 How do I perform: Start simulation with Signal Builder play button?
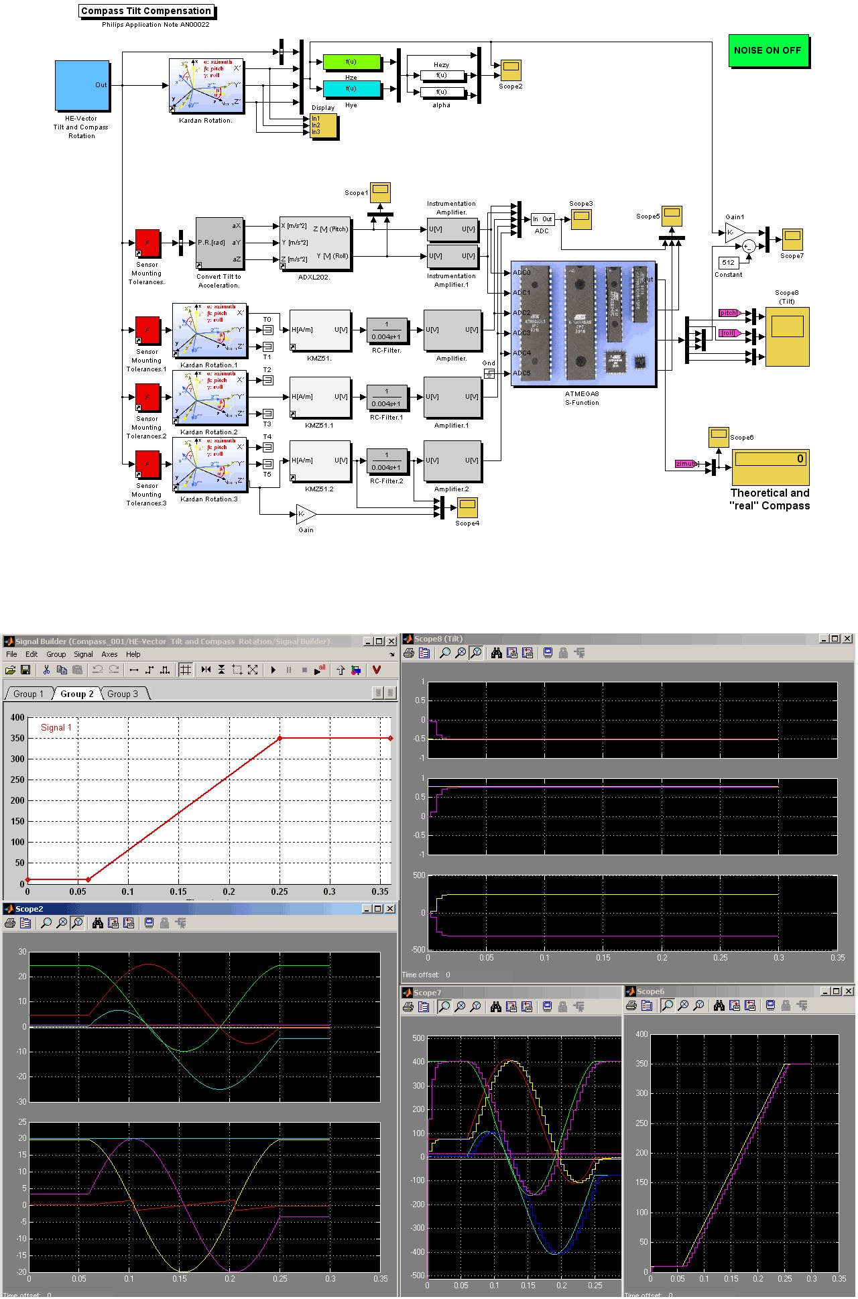click(x=273, y=670)
